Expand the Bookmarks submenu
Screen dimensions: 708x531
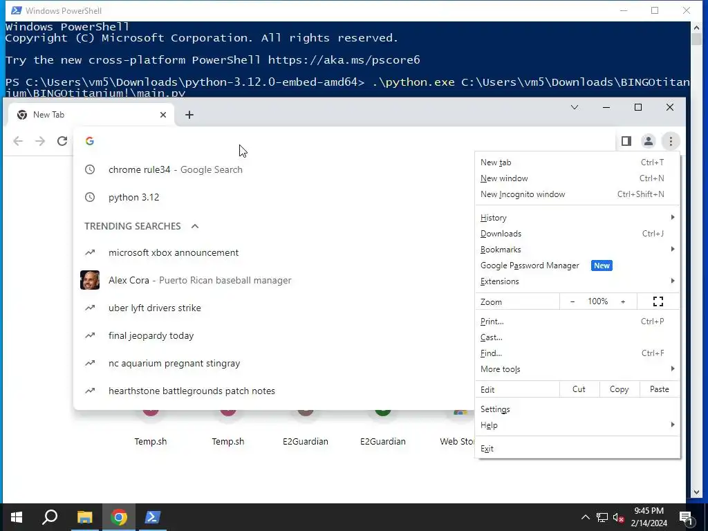[577, 249]
